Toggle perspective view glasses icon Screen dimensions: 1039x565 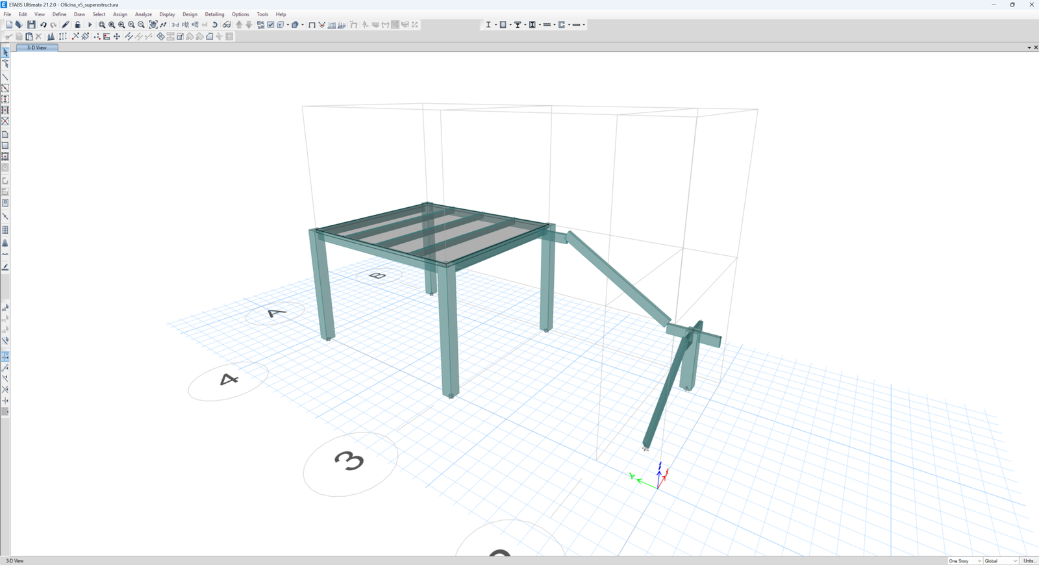(x=227, y=25)
